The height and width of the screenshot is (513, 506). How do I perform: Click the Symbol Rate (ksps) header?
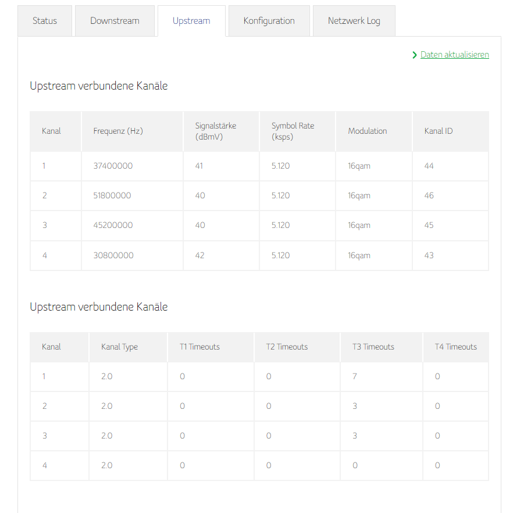[293, 131]
